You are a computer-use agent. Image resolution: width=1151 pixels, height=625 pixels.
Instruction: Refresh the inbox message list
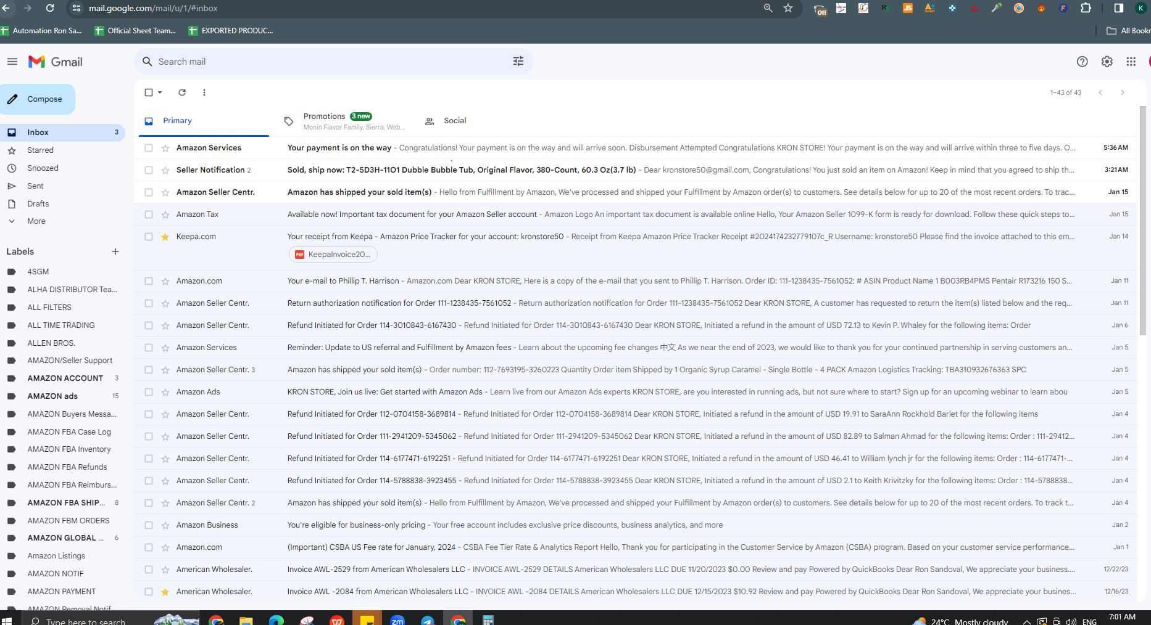[x=182, y=92]
